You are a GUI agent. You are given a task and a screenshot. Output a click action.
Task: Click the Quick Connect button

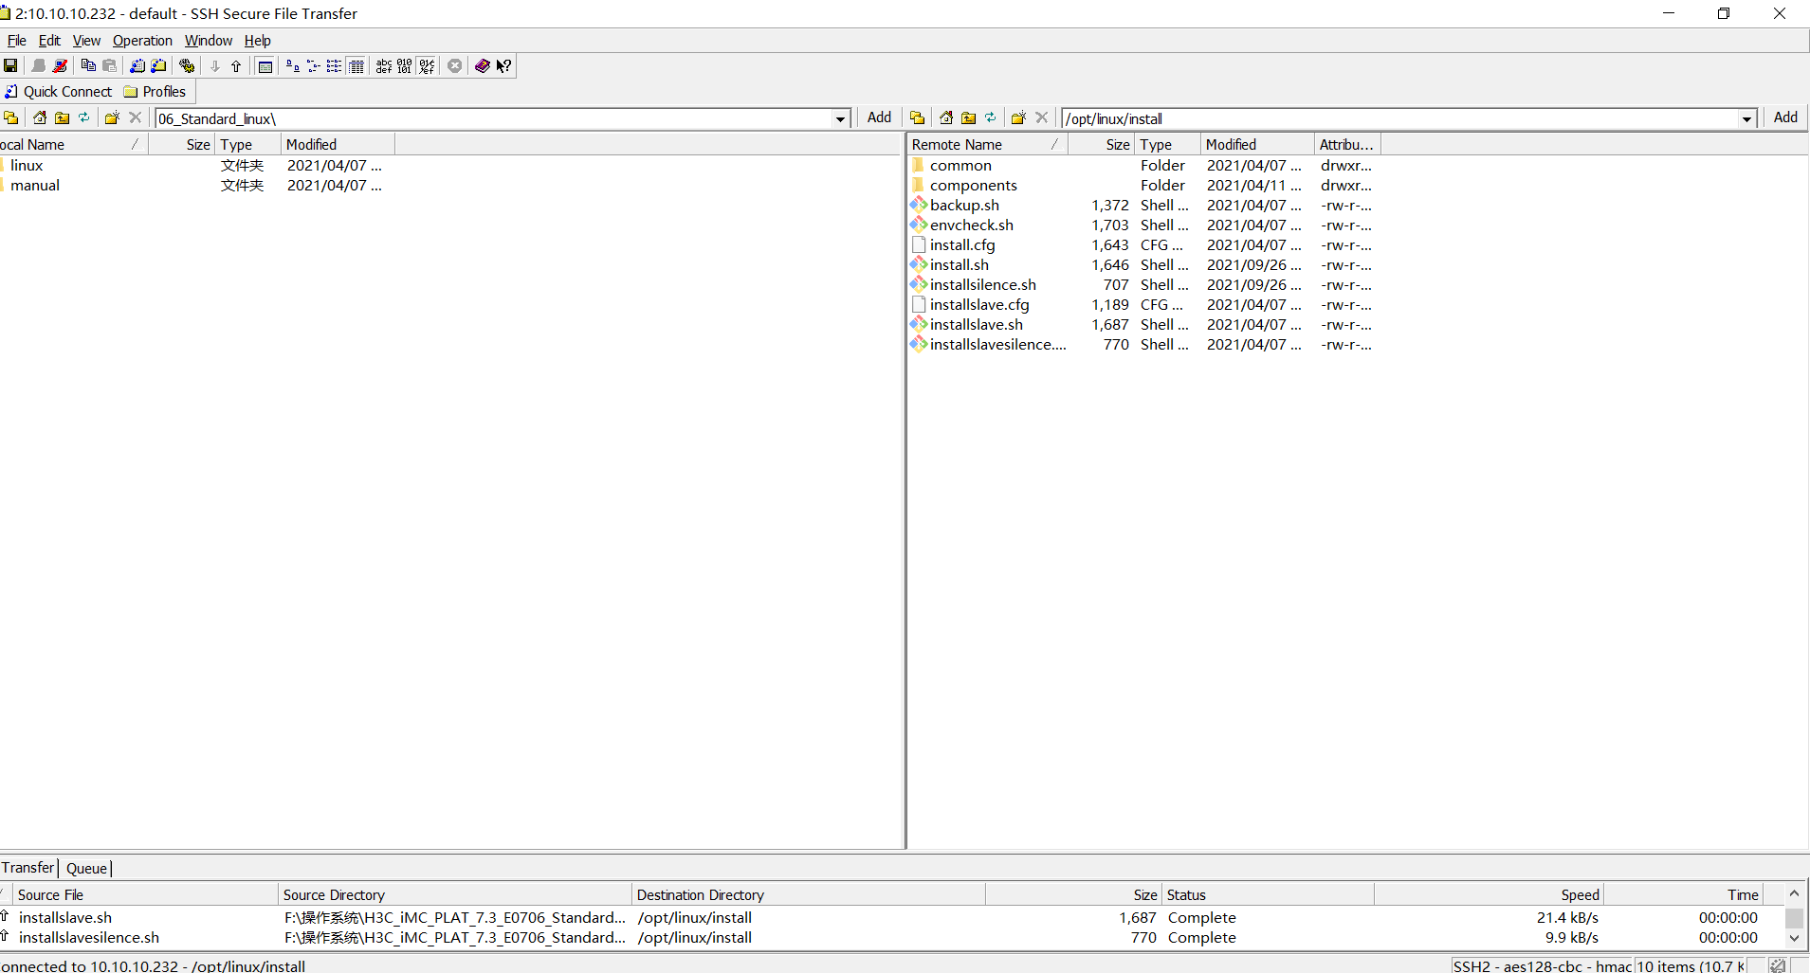[59, 92]
